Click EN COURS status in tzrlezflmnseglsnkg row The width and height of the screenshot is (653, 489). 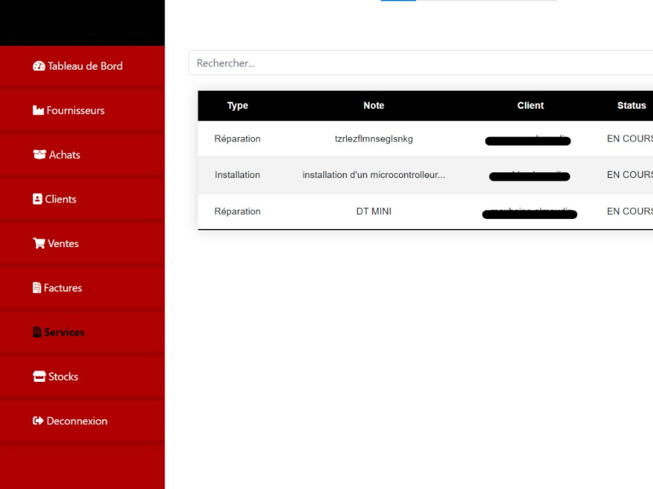coord(629,139)
